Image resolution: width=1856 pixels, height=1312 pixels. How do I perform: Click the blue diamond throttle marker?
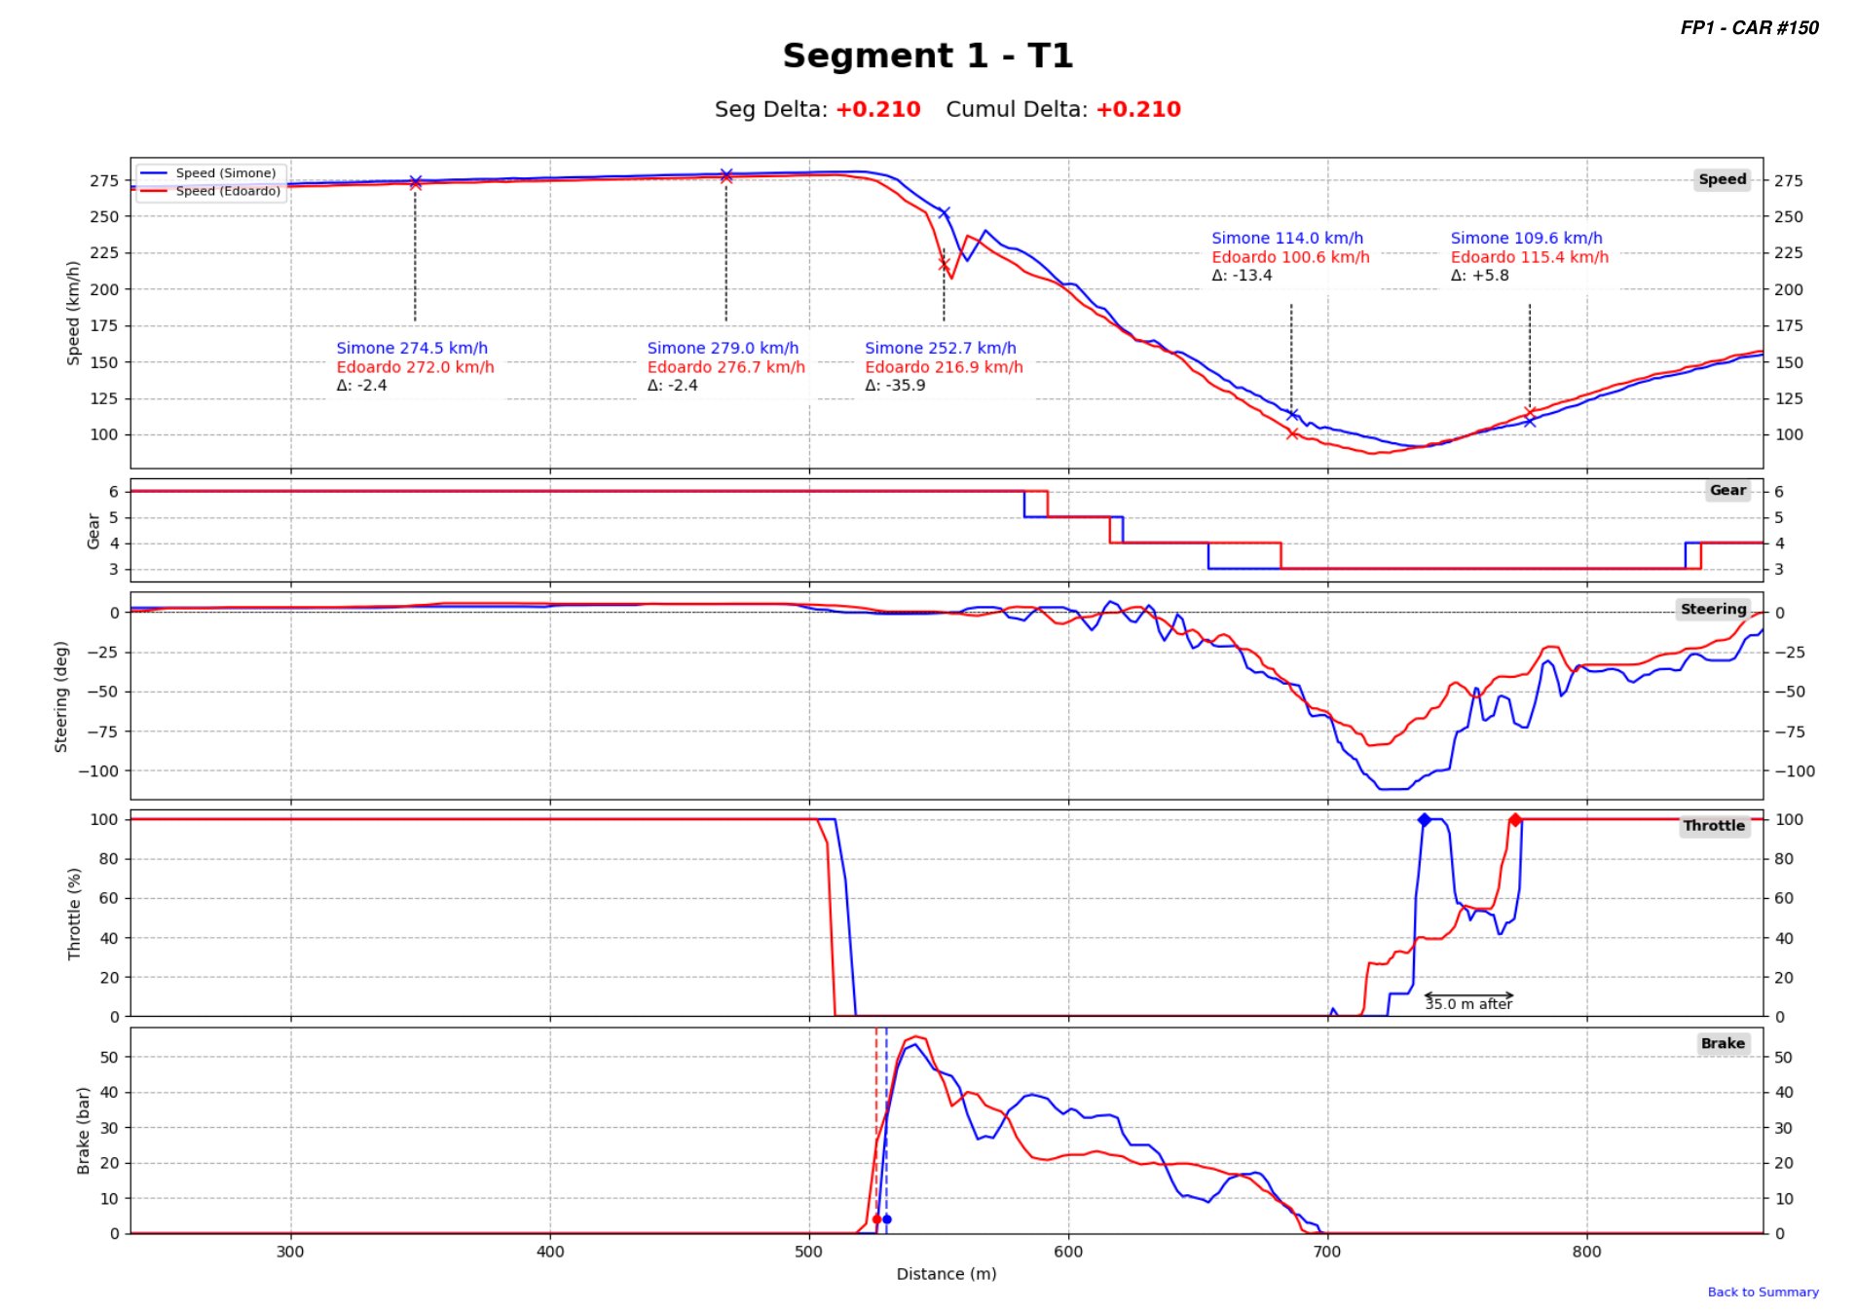click(1425, 820)
